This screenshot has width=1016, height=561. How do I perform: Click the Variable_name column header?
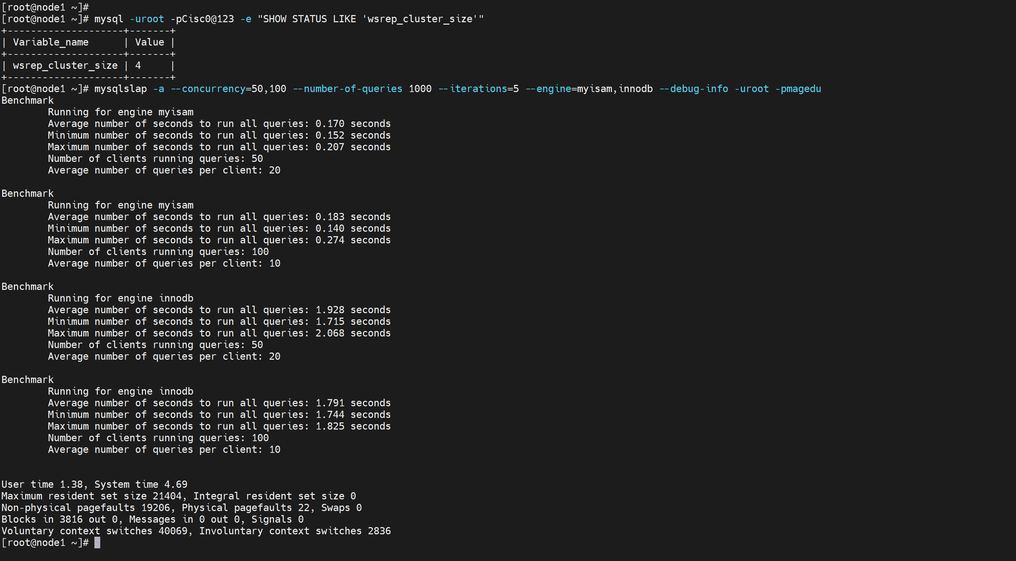pos(51,42)
